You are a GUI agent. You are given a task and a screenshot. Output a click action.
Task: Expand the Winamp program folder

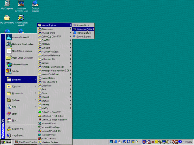pyautogui.click(x=55, y=105)
